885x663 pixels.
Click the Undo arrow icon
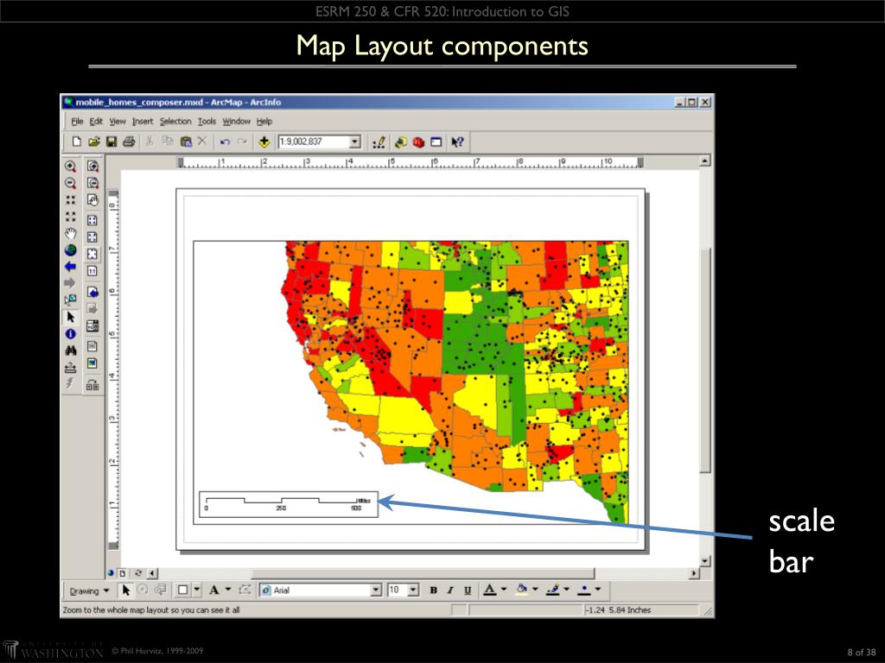[x=225, y=142]
